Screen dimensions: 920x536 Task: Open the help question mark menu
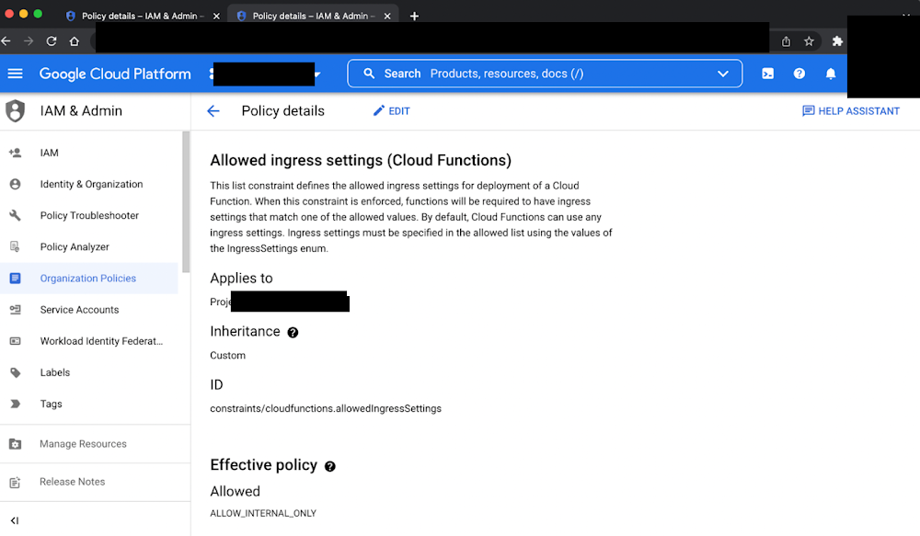[799, 74]
